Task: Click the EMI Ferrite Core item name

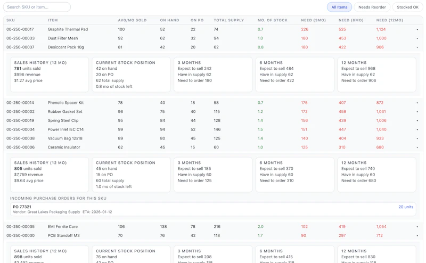Action: pos(63,227)
